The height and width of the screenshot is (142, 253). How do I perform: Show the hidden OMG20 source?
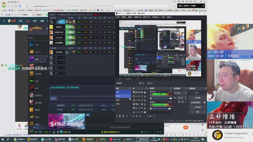142,112
